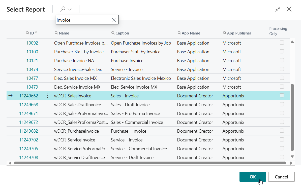
Task: Toggle Processing-Only checkbox for report 10092
Action: [282, 43]
